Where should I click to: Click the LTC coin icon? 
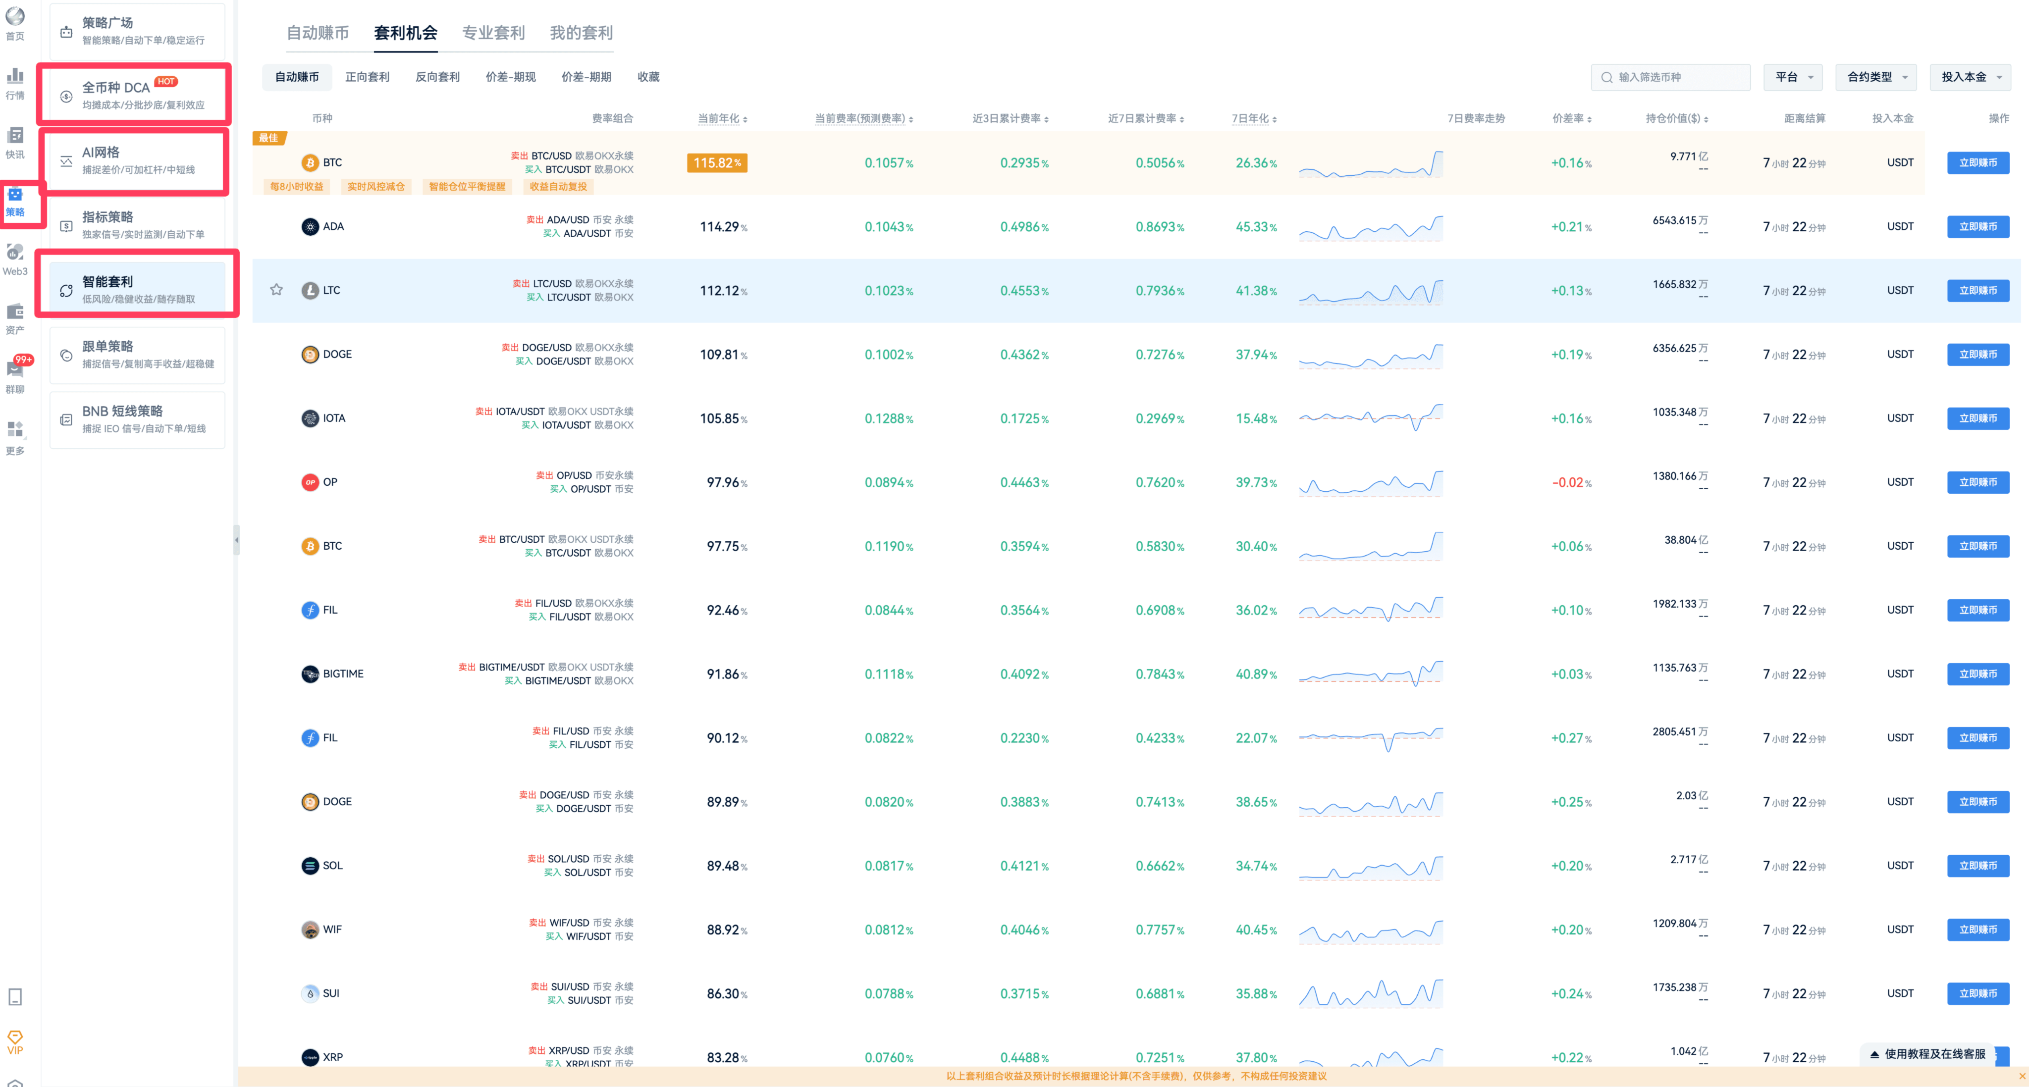click(310, 290)
